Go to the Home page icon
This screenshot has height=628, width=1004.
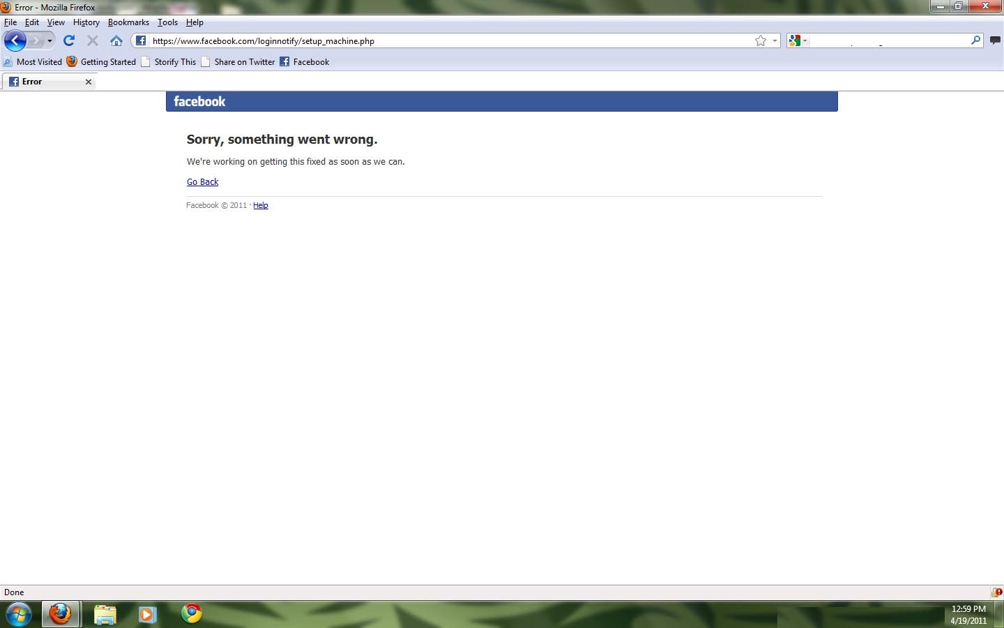click(116, 40)
